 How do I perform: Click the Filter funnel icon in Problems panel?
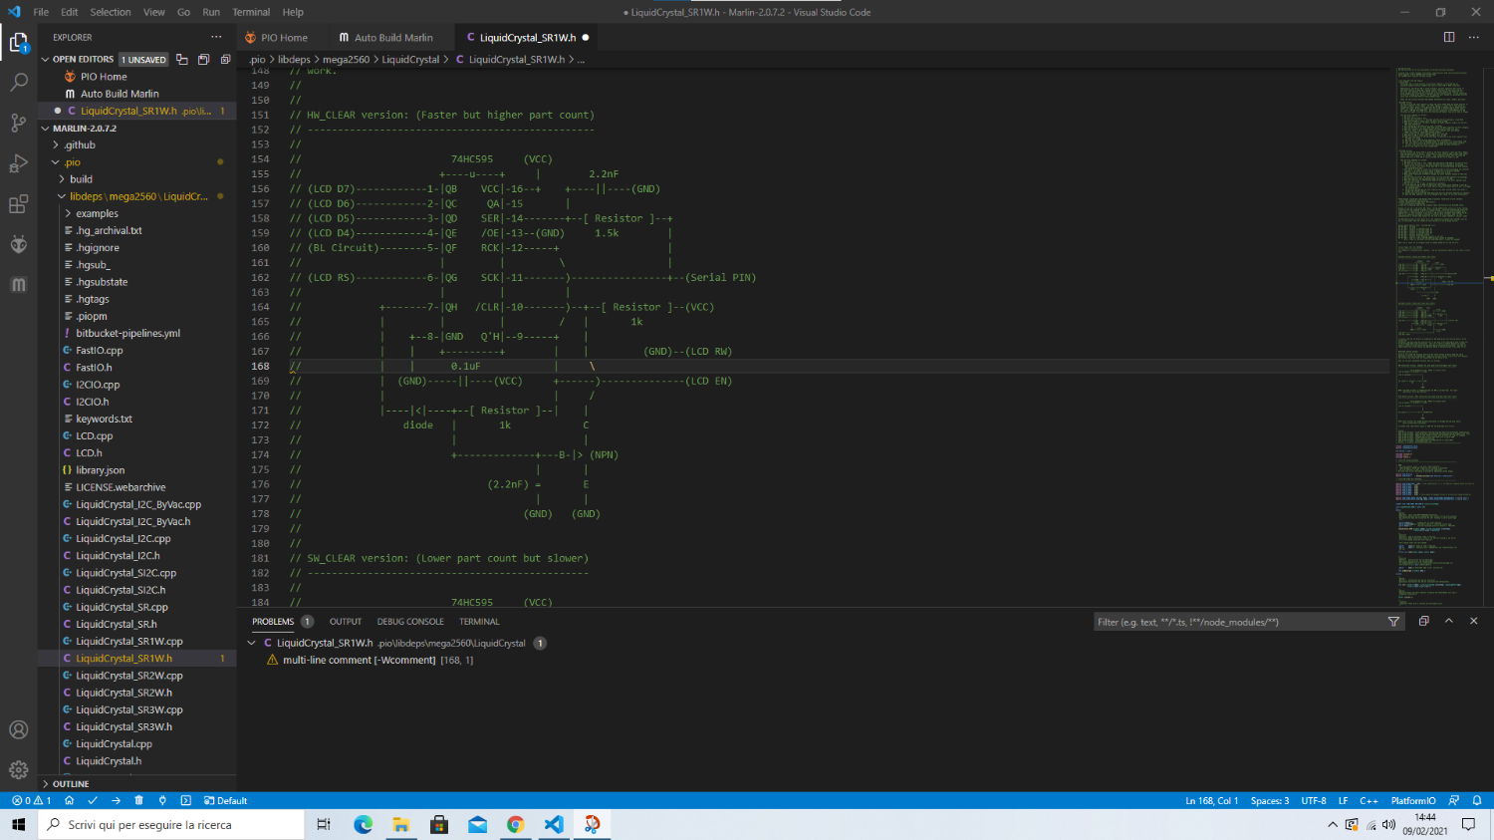click(1393, 622)
